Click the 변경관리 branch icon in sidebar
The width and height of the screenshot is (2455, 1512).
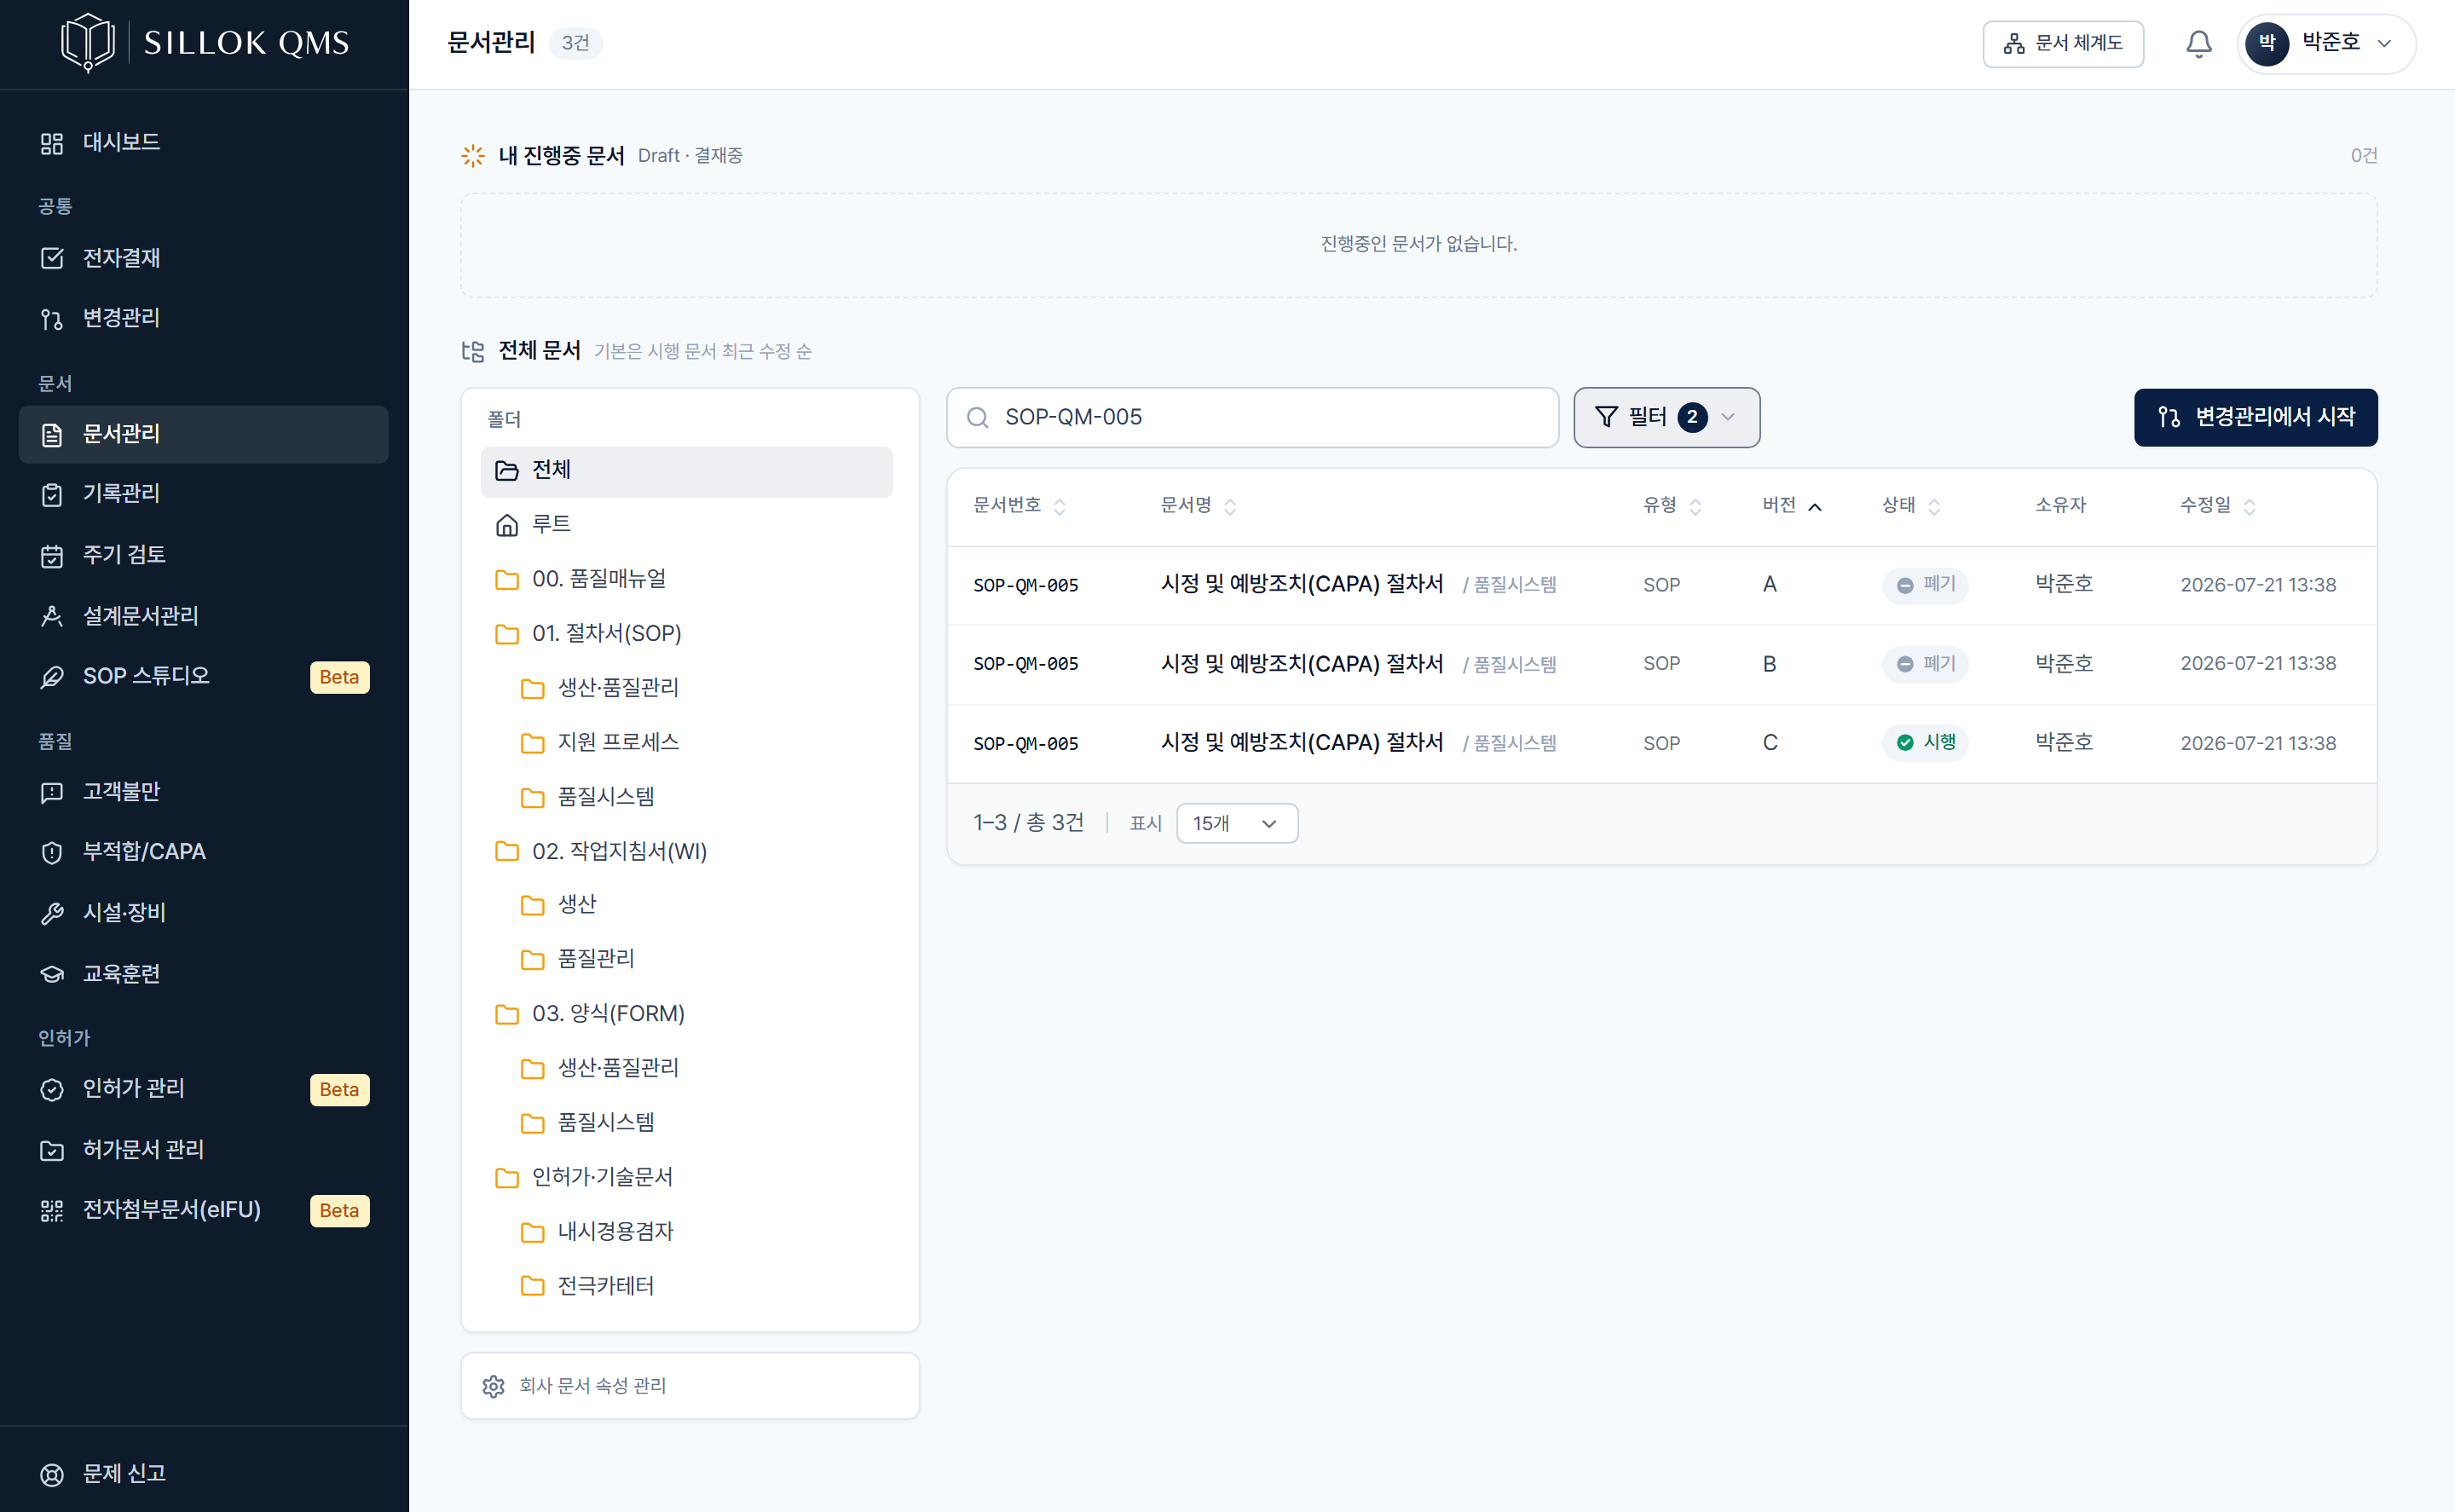52,319
